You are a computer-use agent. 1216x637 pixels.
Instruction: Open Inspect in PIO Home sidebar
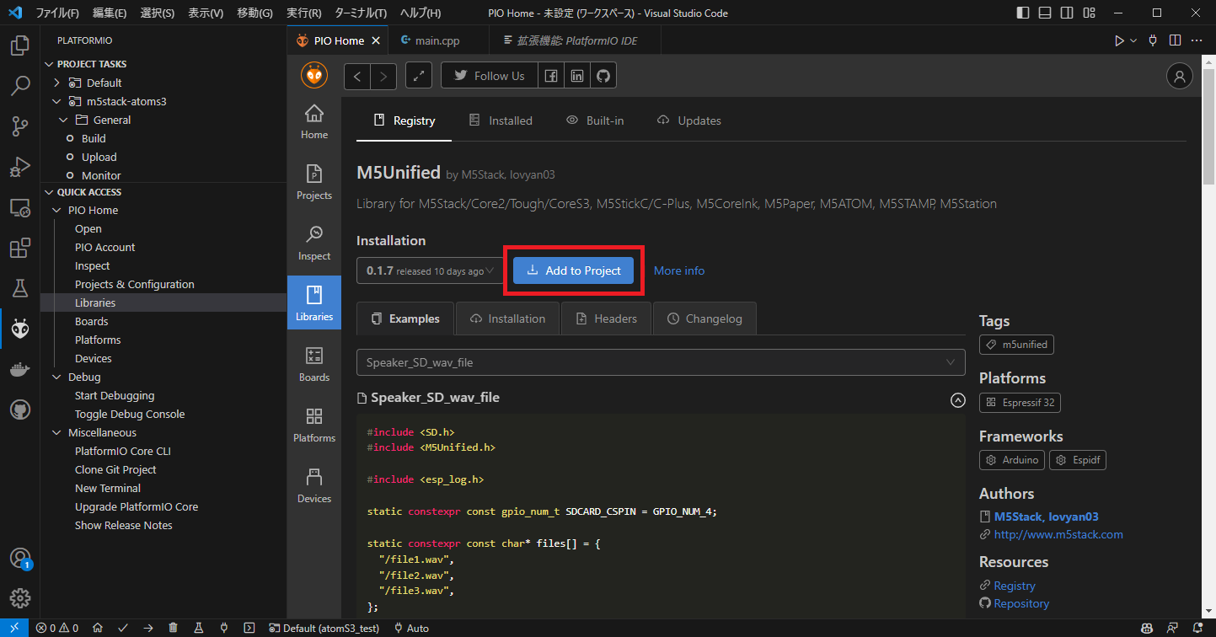click(313, 243)
